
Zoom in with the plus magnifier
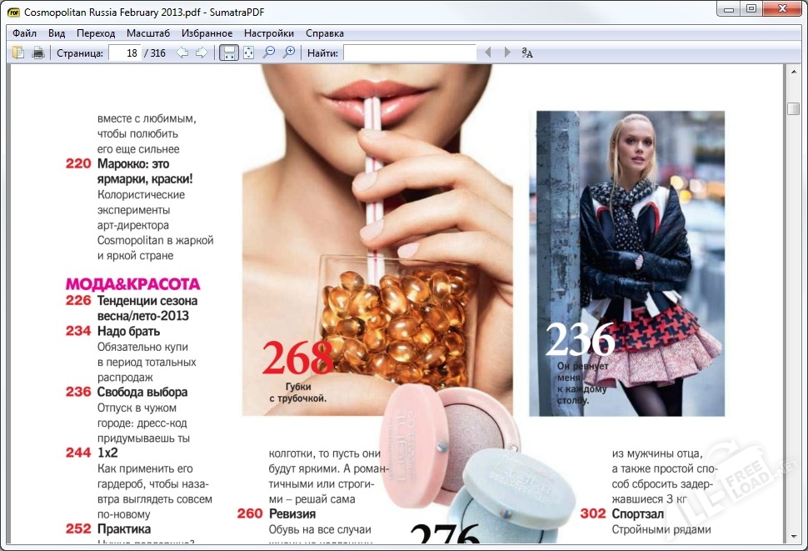(x=289, y=53)
